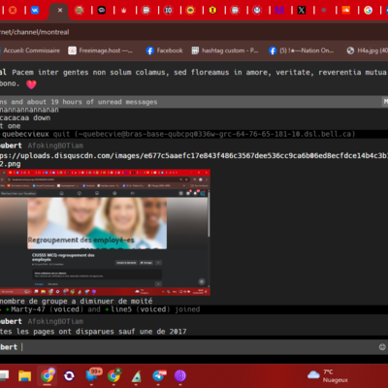Open the Accueil Commissaire bookmark

click(x=30, y=50)
